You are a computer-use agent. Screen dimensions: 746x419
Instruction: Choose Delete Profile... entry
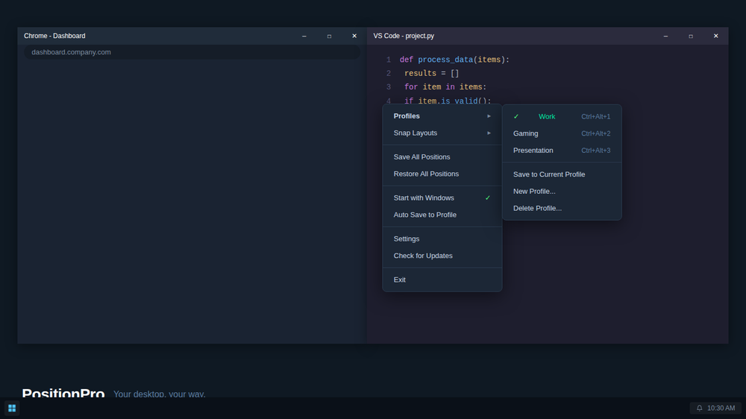[x=562, y=208]
